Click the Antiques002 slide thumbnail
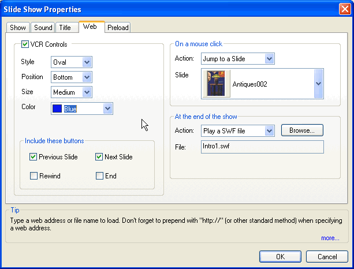Screen dimensions: 354x269 pos(217,84)
